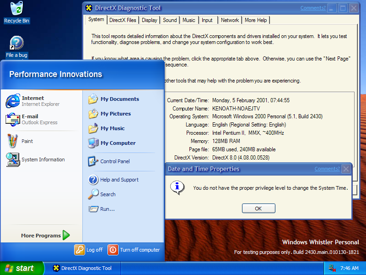Click the Log off button
The image size is (366, 275).
pyautogui.click(x=89, y=250)
